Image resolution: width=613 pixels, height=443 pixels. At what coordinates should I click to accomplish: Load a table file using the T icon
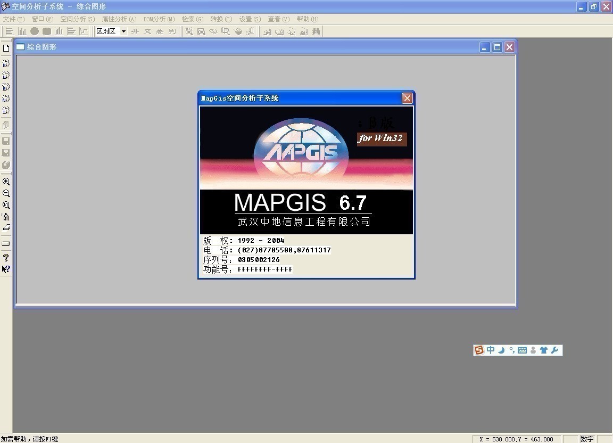coord(6,110)
